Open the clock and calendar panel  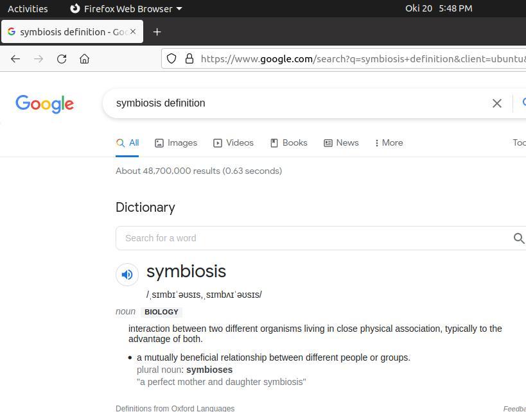(439, 8)
